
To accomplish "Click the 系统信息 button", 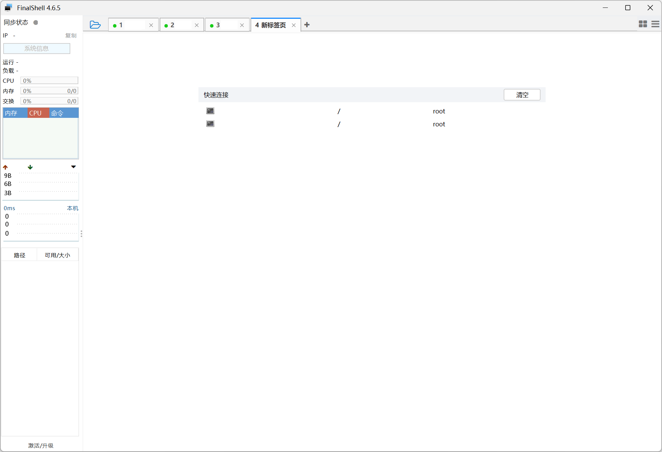I will click(x=36, y=48).
